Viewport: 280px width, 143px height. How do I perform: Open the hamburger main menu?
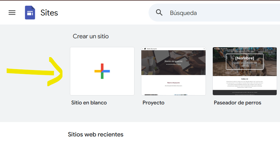[x=12, y=13]
